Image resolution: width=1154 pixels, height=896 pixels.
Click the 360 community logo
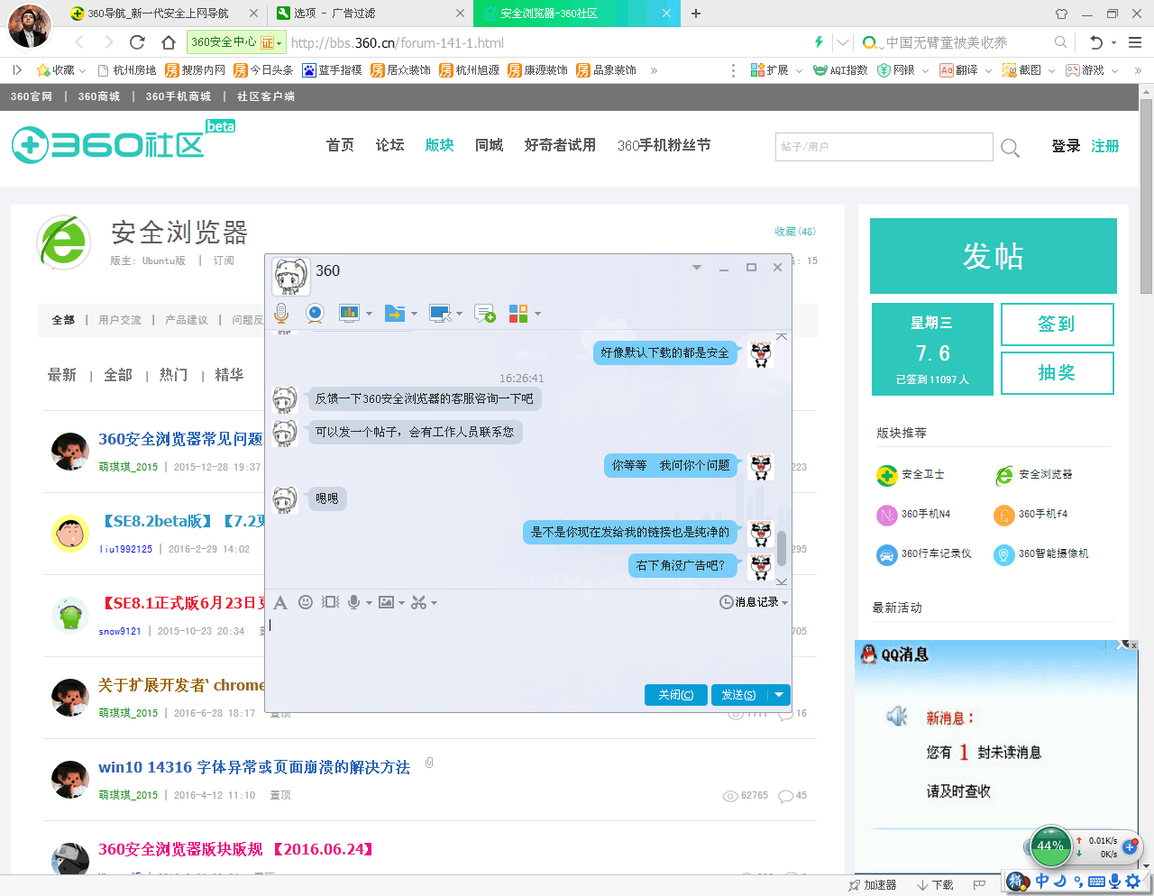[123, 142]
